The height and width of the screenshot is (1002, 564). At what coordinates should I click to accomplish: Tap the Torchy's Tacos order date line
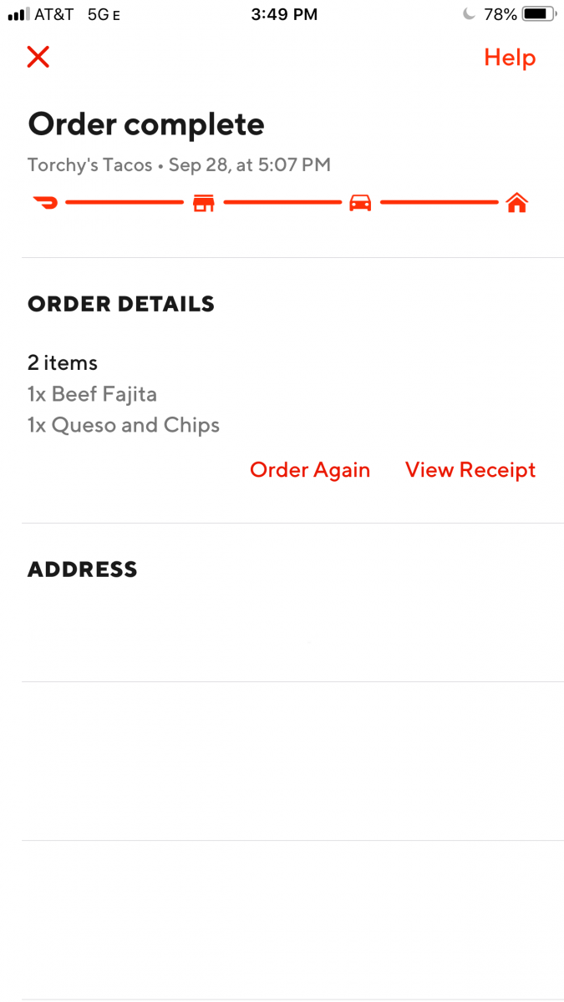click(x=179, y=165)
